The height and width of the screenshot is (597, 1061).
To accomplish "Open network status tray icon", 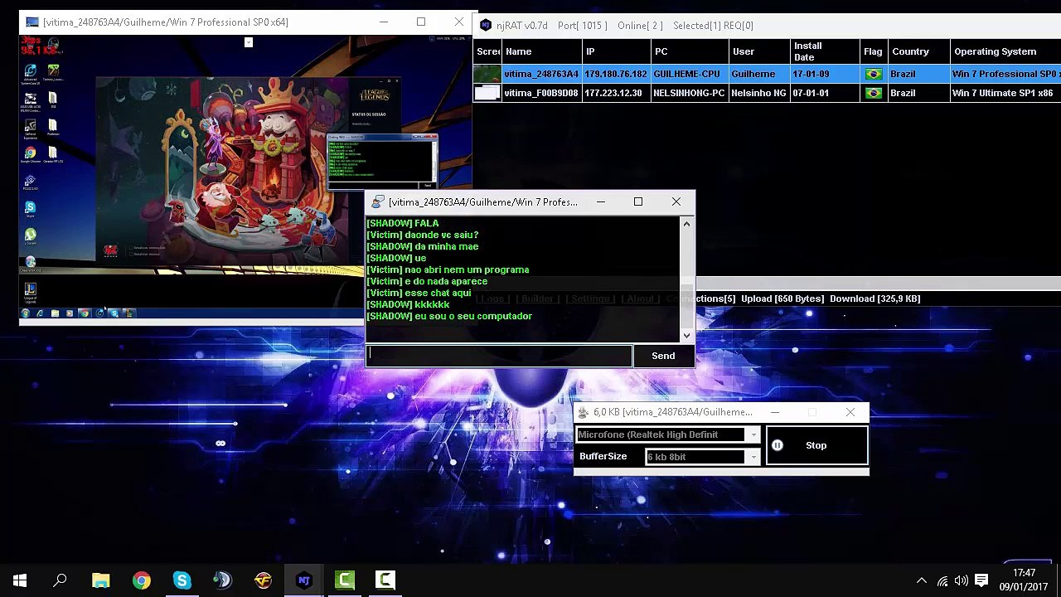I will click(x=942, y=580).
